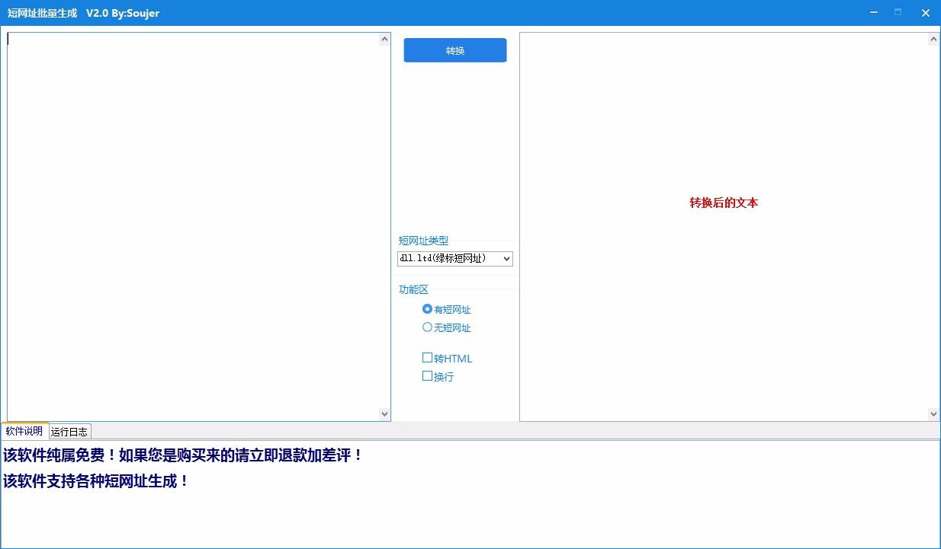Tick the 换行 checkbox
941x549 pixels.
click(438, 376)
